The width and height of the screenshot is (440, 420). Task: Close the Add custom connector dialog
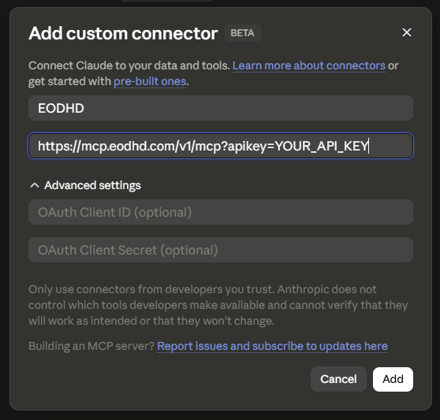pos(407,32)
